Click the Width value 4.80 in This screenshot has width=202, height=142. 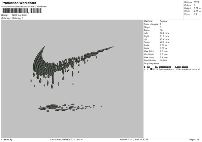(x=197, y=11)
